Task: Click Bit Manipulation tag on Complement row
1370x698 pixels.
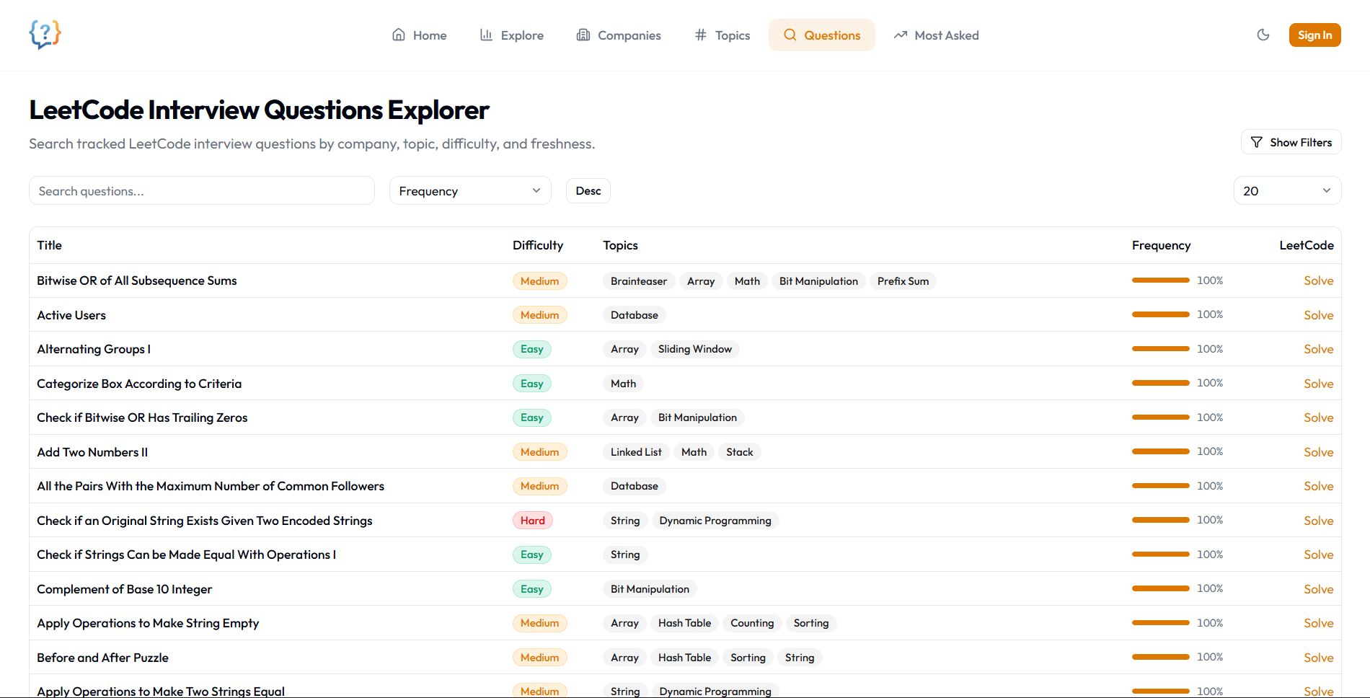Action: (650, 589)
